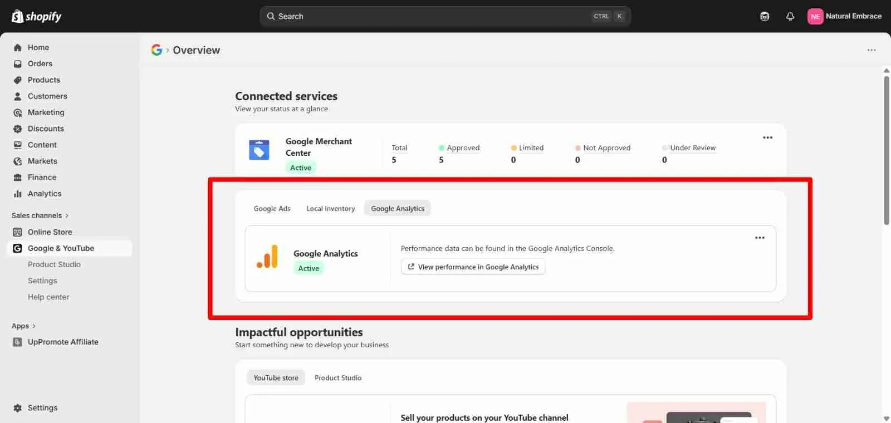Open Help center under Google & YouTube

point(48,297)
